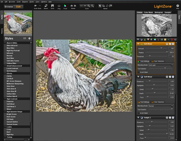Click the zoom in magnifier

tap(89, 6)
